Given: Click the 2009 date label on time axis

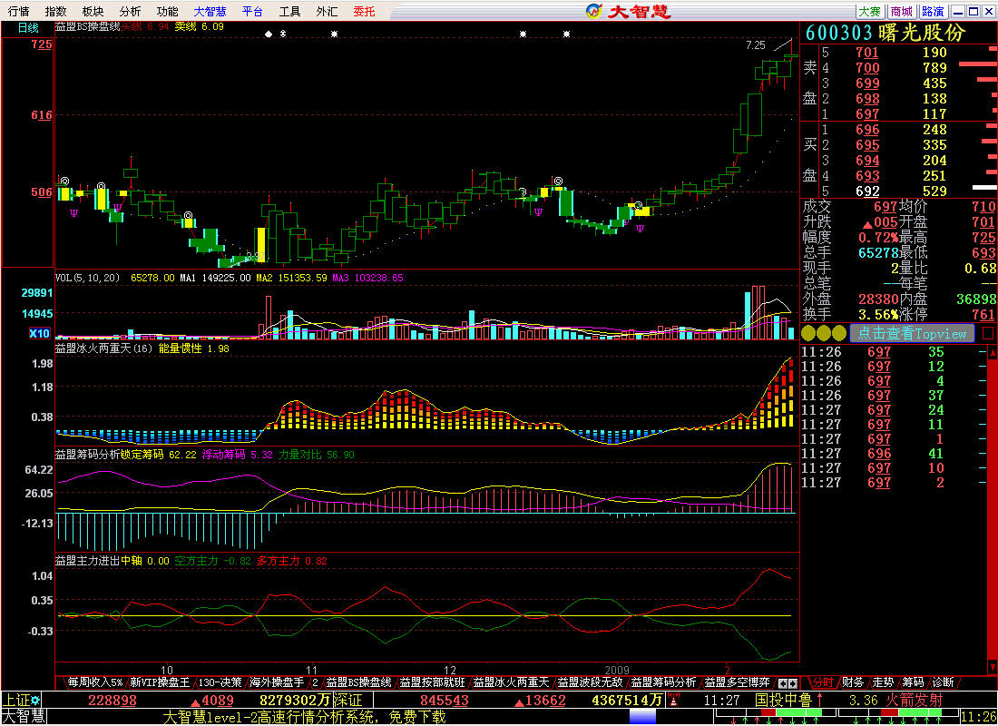Looking at the screenshot, I should [617, 670].
